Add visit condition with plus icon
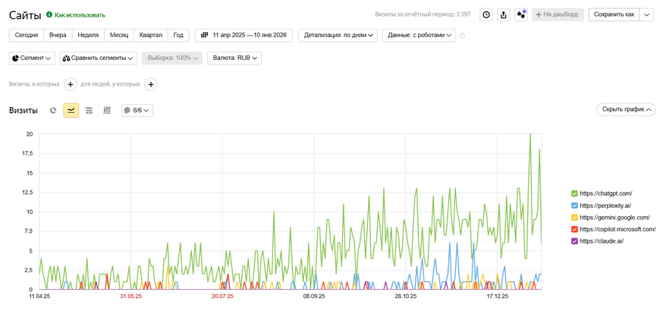 [x=71, y=84]
